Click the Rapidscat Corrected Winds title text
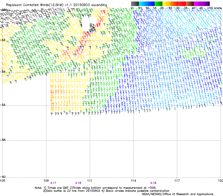223x196 pixels. pyautogui.click(x=56, y=5)
